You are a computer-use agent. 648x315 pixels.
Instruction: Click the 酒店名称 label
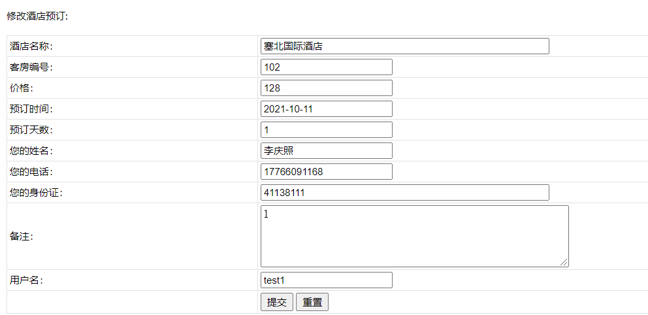[x=31, y=46]
